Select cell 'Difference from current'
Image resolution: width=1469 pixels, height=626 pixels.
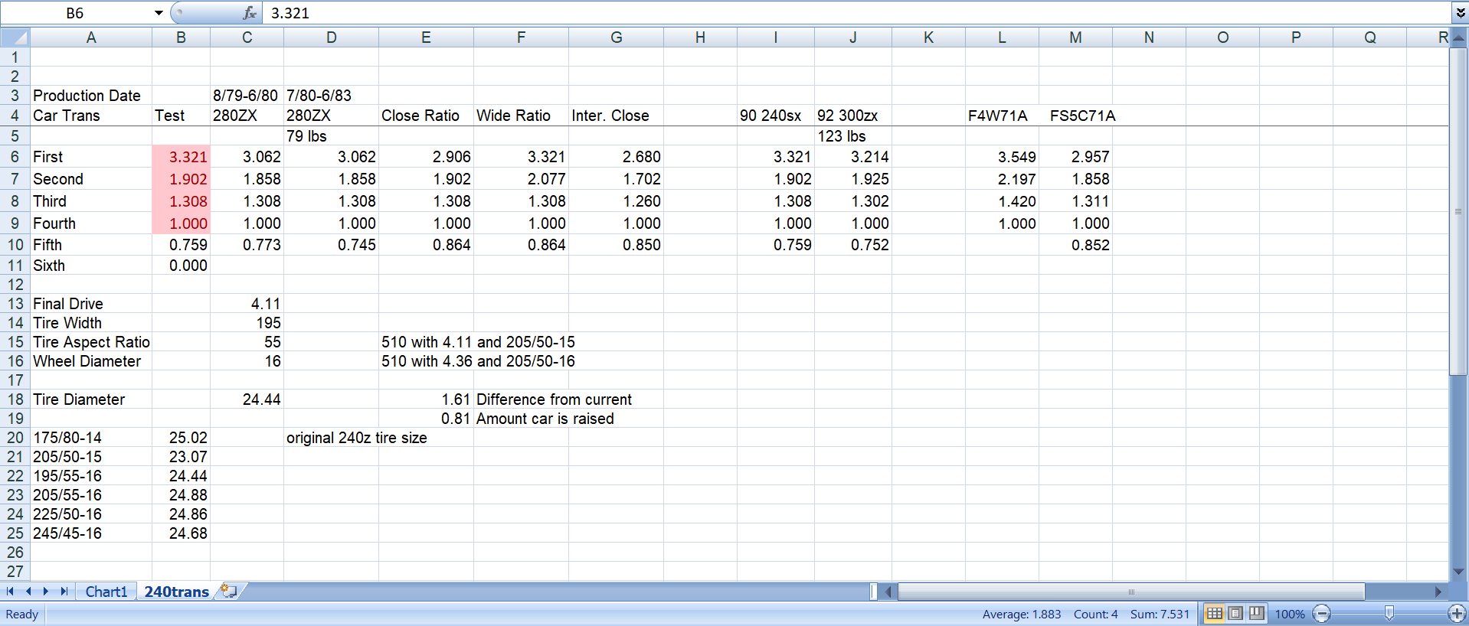(x=554, y=399)
